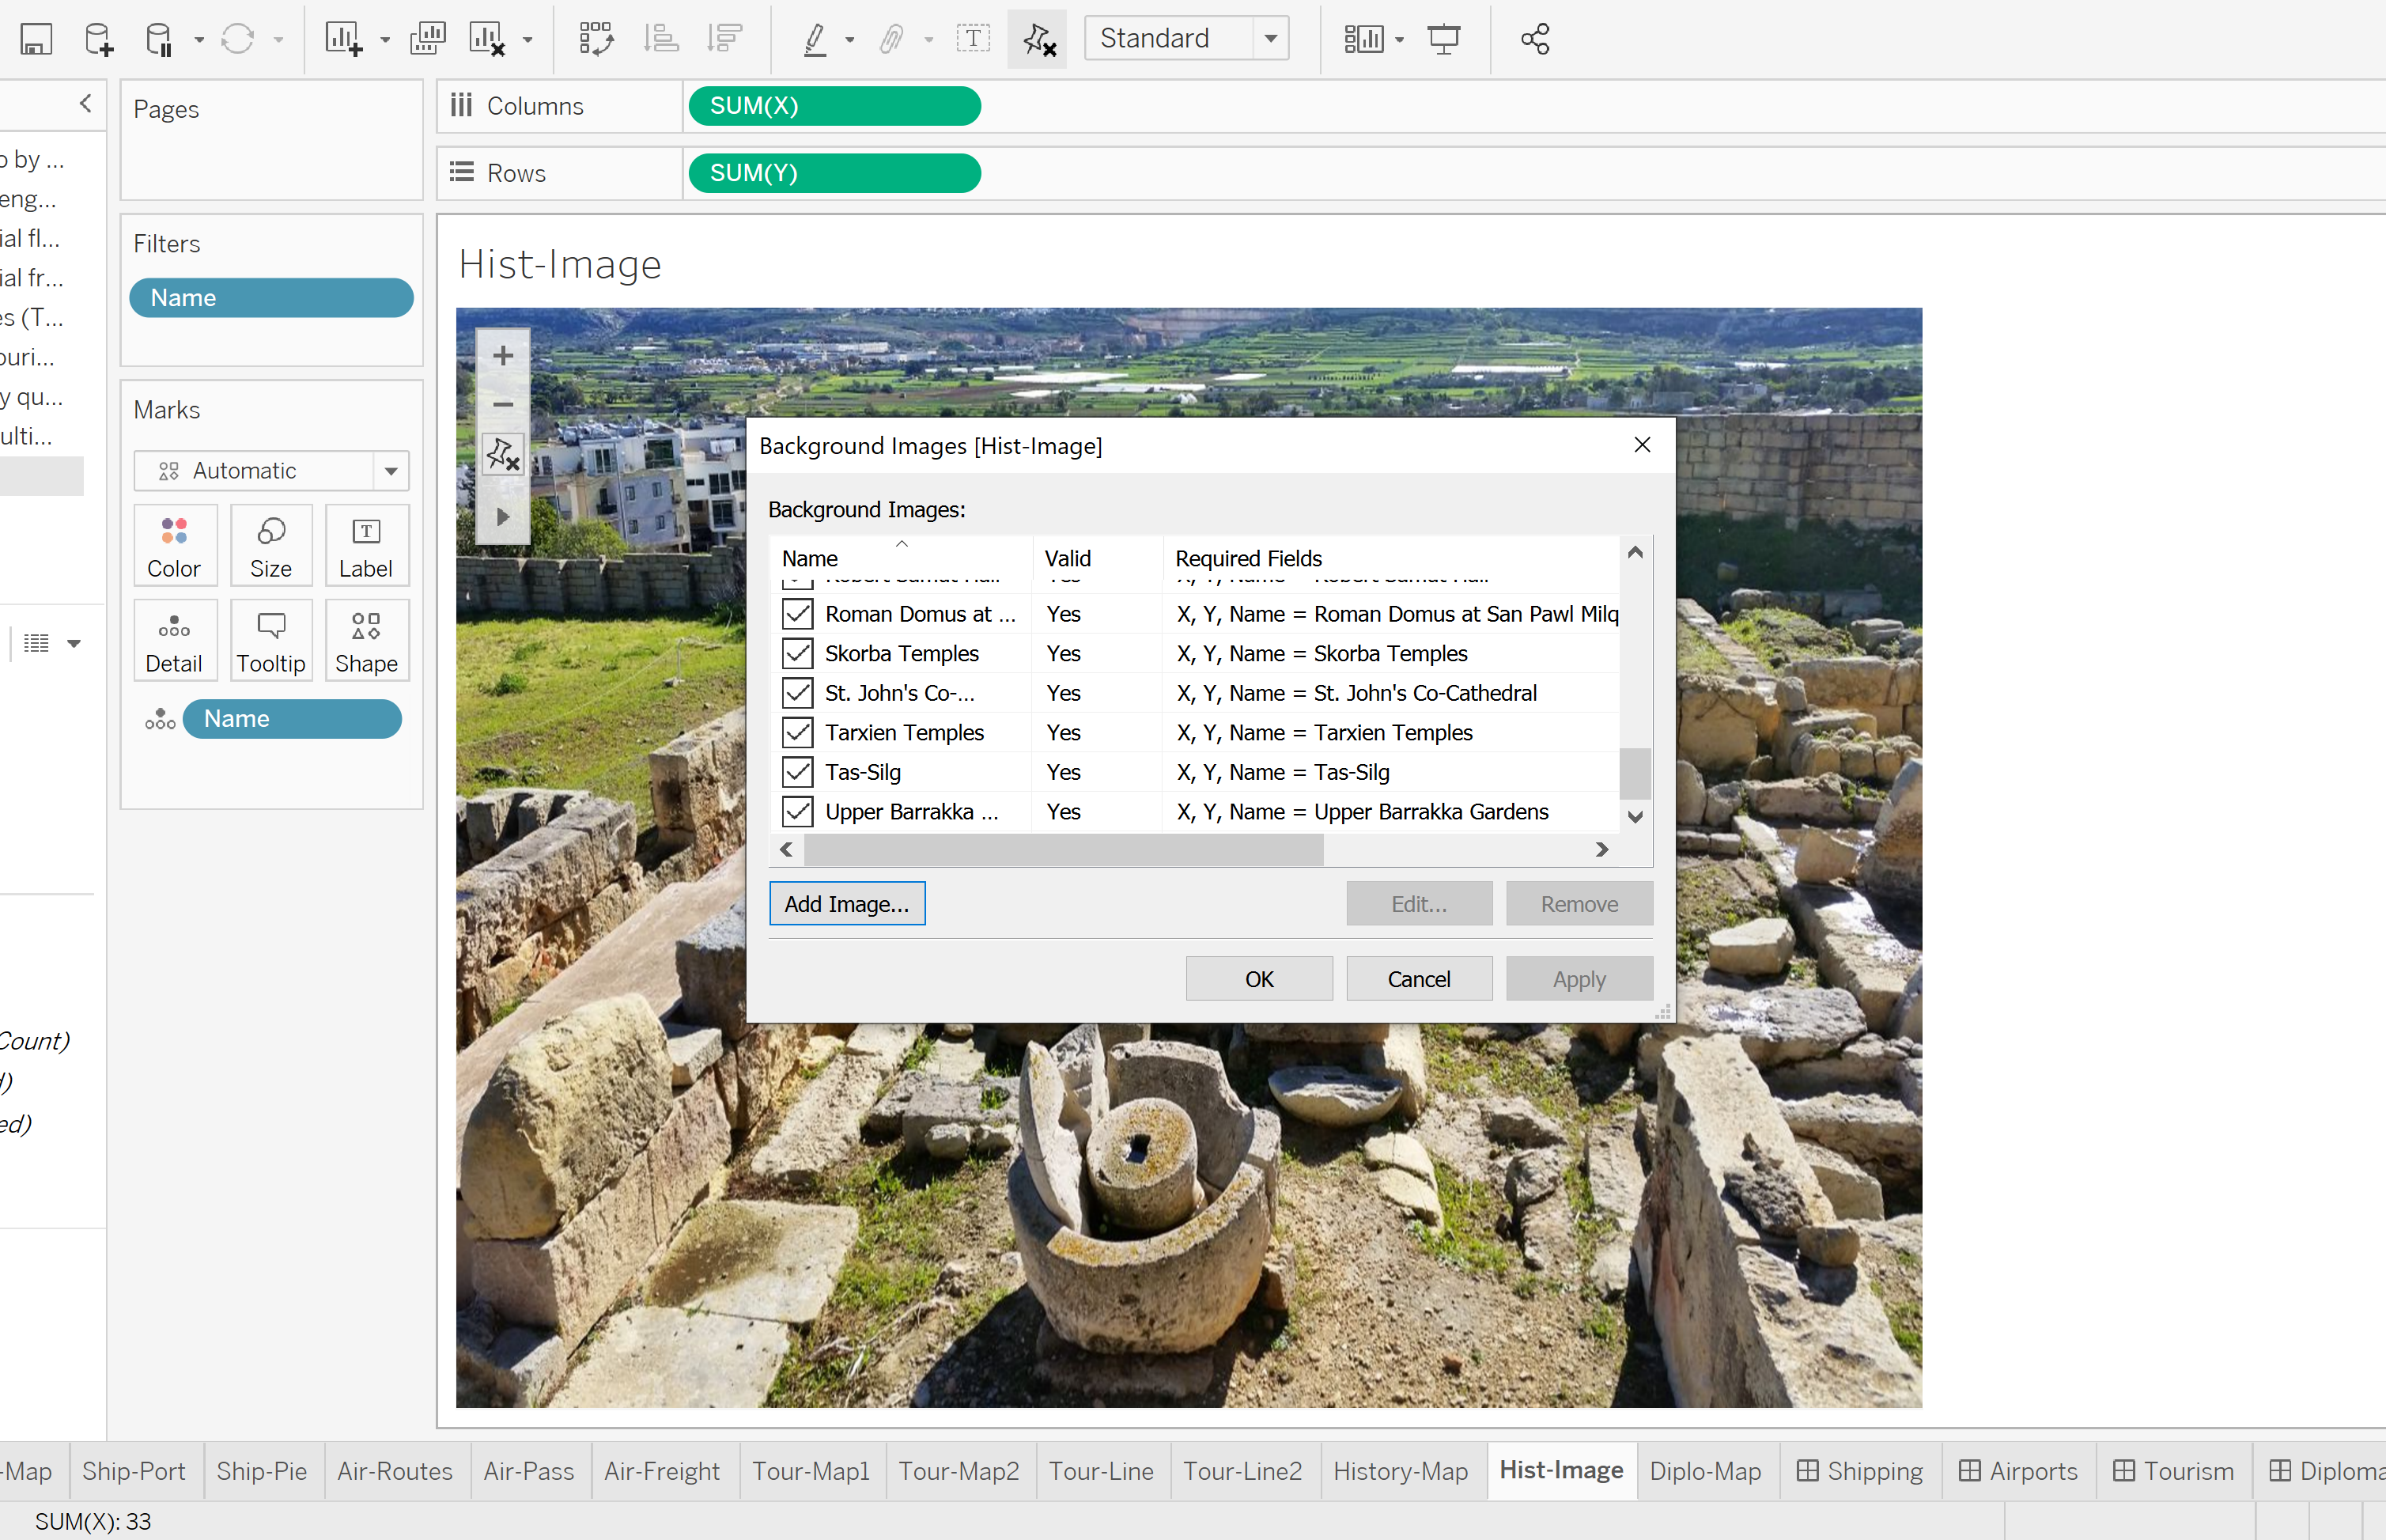Open the Tooltip marks card

(270, 641)
